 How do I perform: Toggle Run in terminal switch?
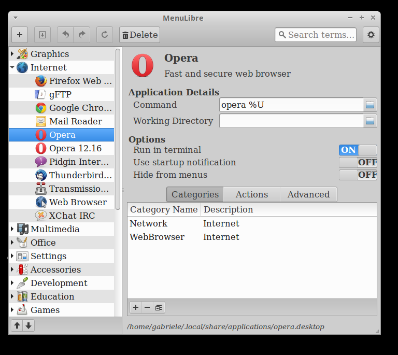(x=358, y=150)
